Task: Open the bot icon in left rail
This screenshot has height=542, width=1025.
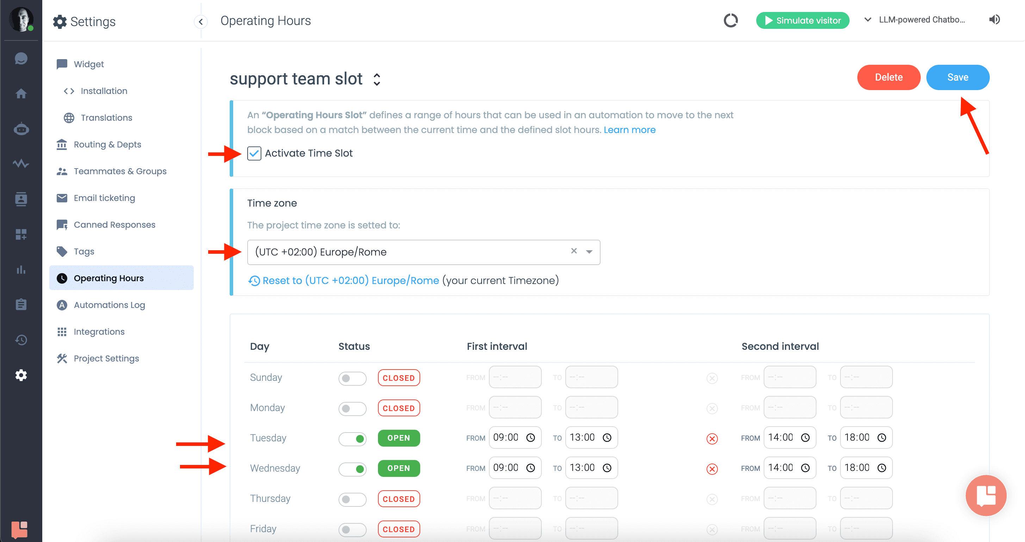Action: tap(21, 129)
